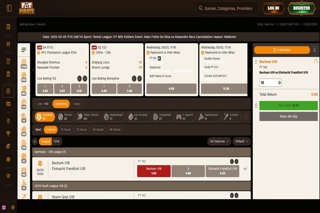Open the All Features dropdown
Viewport: 320px width, 213px height.
click(219, 141)
